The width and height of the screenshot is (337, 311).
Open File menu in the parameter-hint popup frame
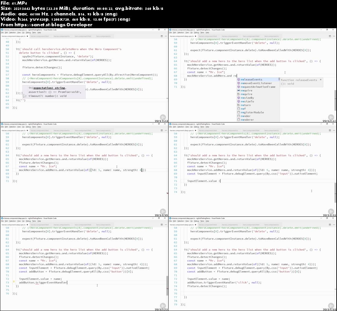(x=2, y=33)
